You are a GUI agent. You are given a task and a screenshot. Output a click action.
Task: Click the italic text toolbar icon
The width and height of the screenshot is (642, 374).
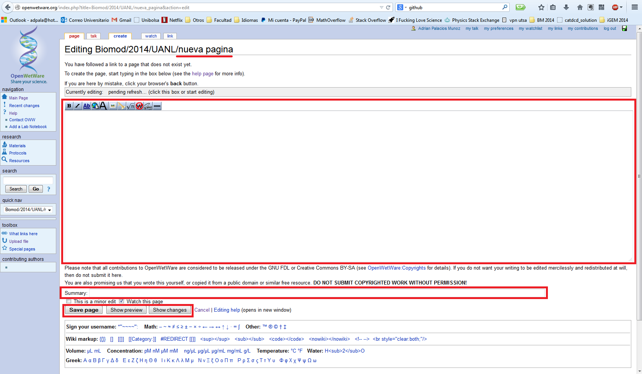[x=78, y=106]
